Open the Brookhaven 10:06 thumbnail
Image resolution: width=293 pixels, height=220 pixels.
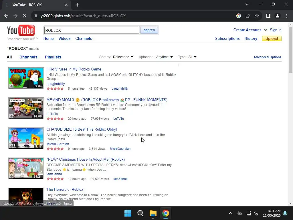click(26, 108)
